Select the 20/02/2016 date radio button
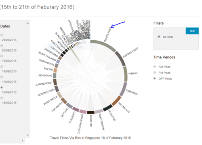This screenshot has height=145, width=202. click(2, 46)
